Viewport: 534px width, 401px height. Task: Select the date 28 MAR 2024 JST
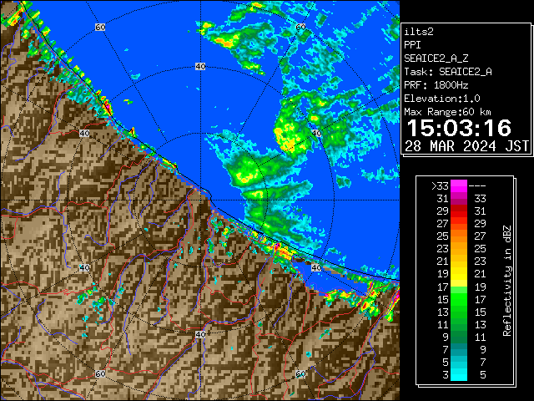(x=466, y=146)
